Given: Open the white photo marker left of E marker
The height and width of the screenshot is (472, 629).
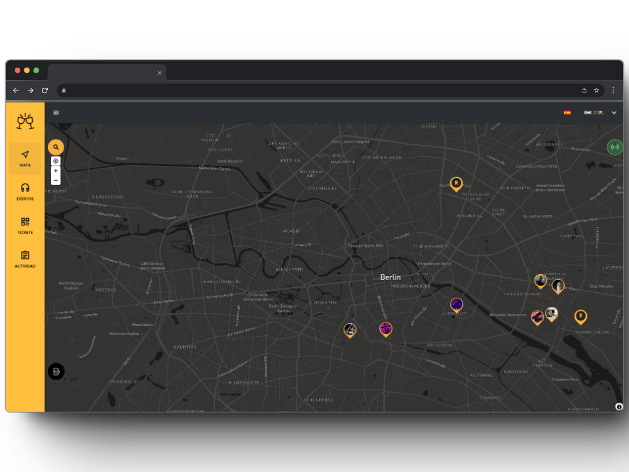Looking at the screenshot, I should pos(552,314).
